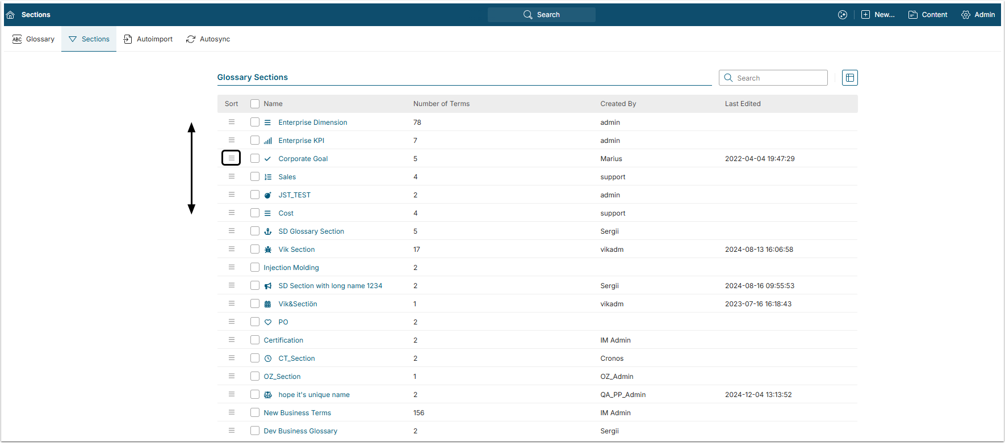
Task: Expand the Content menu
Action: (x=928, y=15)
